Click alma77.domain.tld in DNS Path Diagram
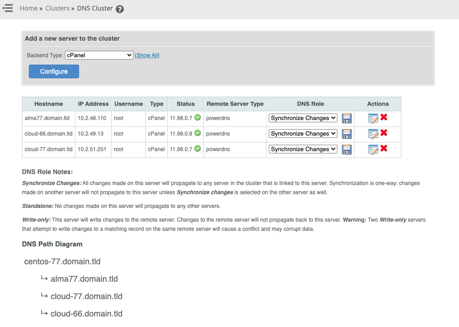Screen dimensions: 459x327 (84, 279)
